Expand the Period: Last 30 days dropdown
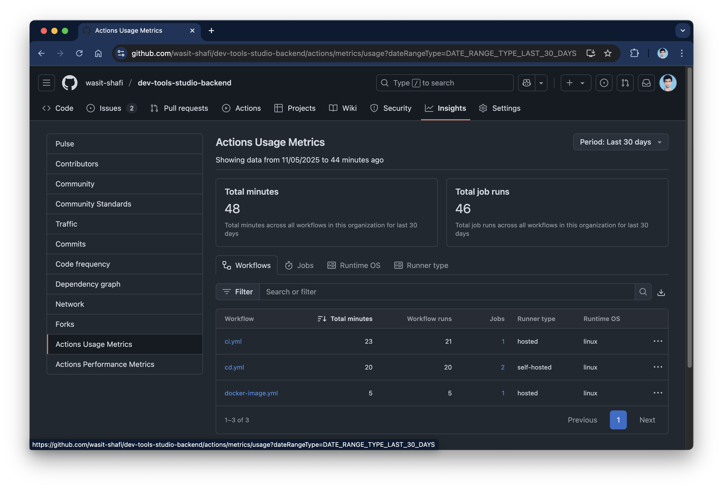 [x=620, y=142]
